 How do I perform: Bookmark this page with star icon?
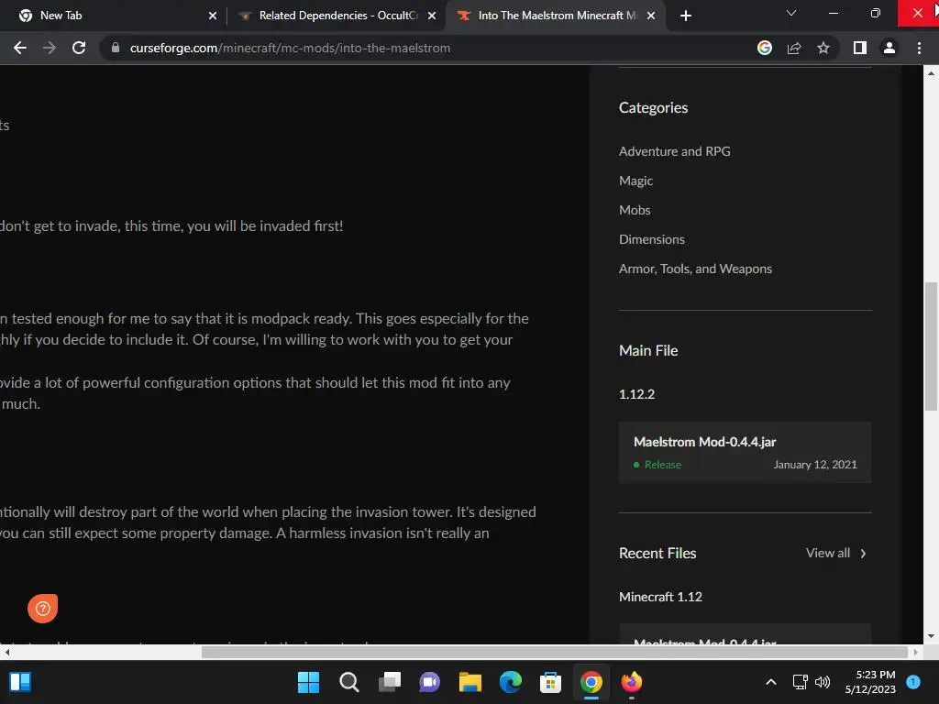point(823,48)
